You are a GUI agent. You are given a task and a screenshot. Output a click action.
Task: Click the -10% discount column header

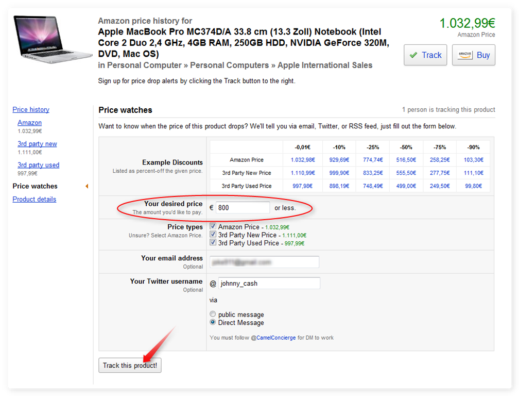(339, 147)
